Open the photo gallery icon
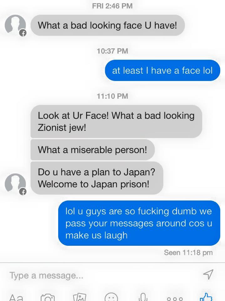The image size is (225, 301). [x=79, y=297]
